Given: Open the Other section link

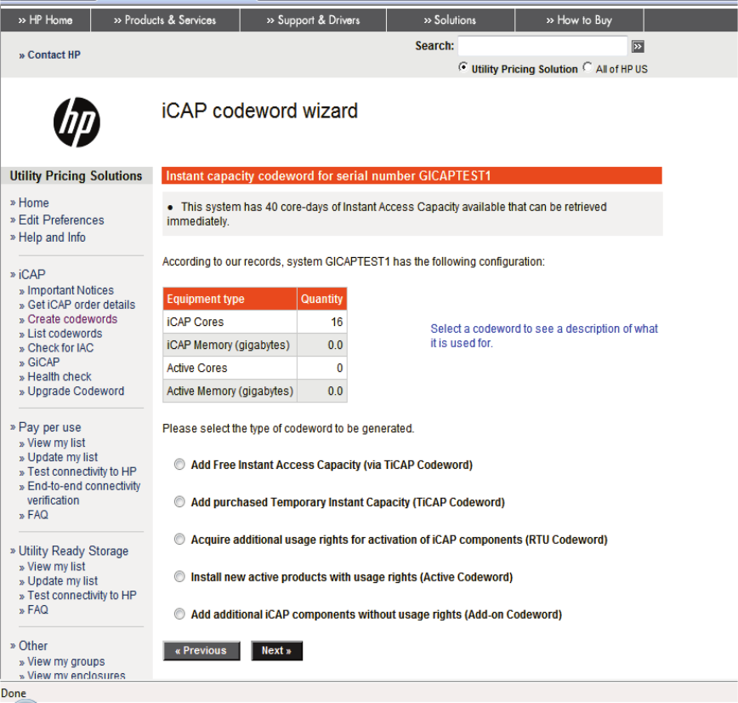Looking at the screenshot, I should pos(33,645).
